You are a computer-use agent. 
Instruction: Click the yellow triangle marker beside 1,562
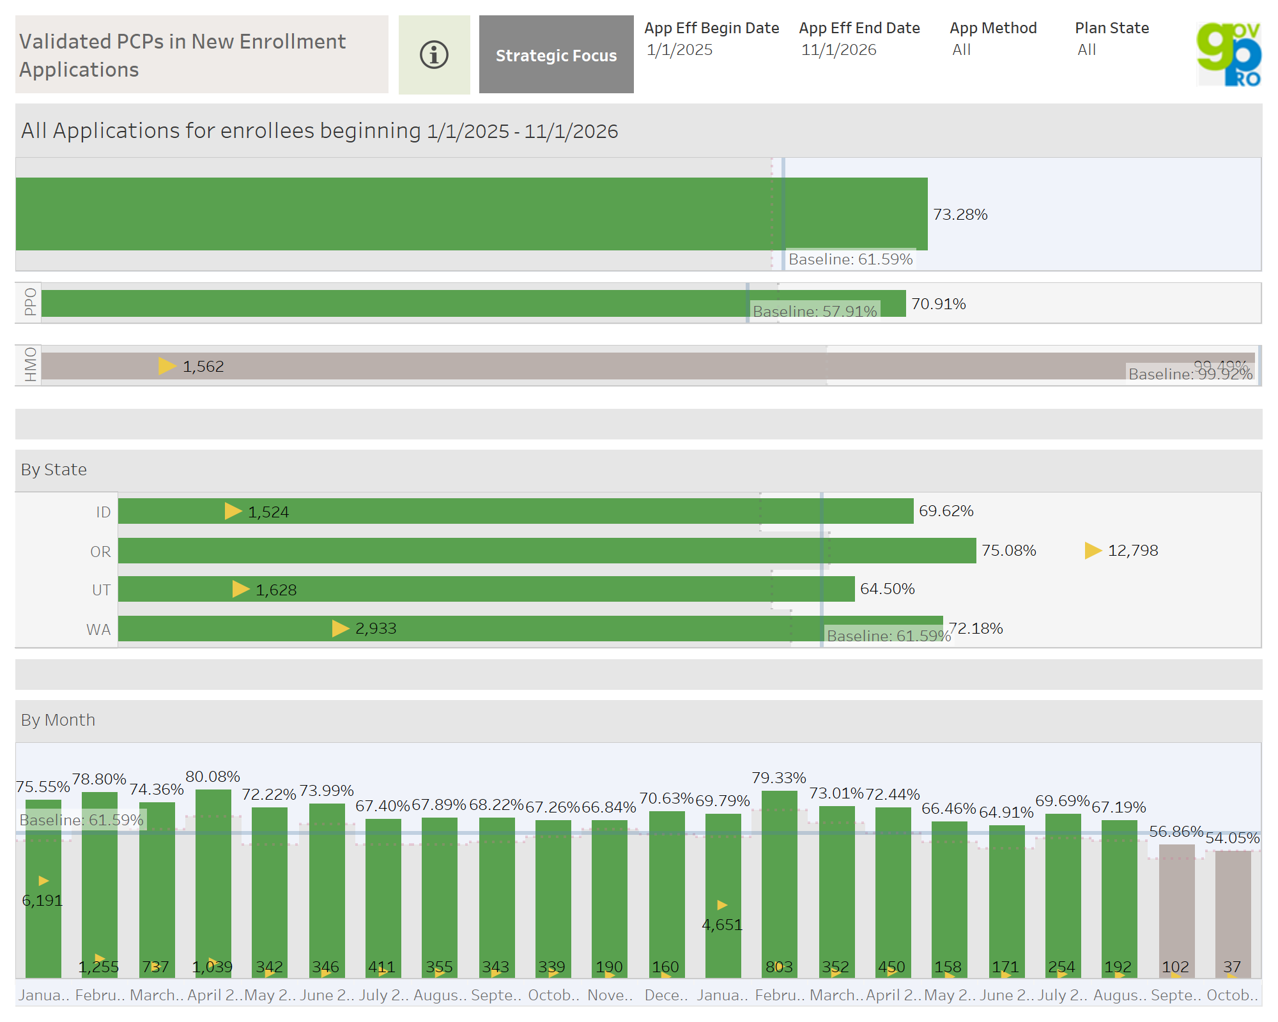click(x=167, y=366)
